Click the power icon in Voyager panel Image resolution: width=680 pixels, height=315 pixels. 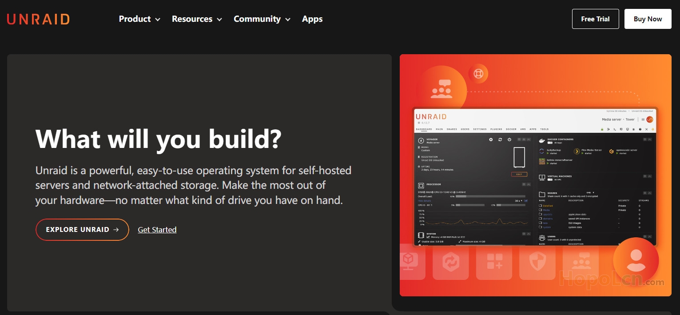pyautogui.click(x=509, y=140)
